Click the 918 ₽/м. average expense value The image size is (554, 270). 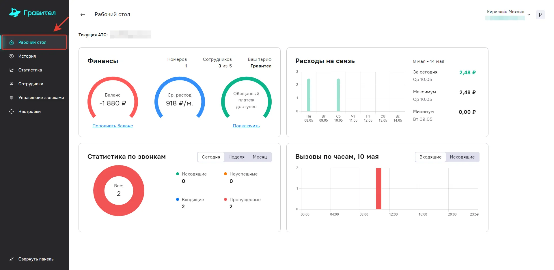tap(180, 103)
